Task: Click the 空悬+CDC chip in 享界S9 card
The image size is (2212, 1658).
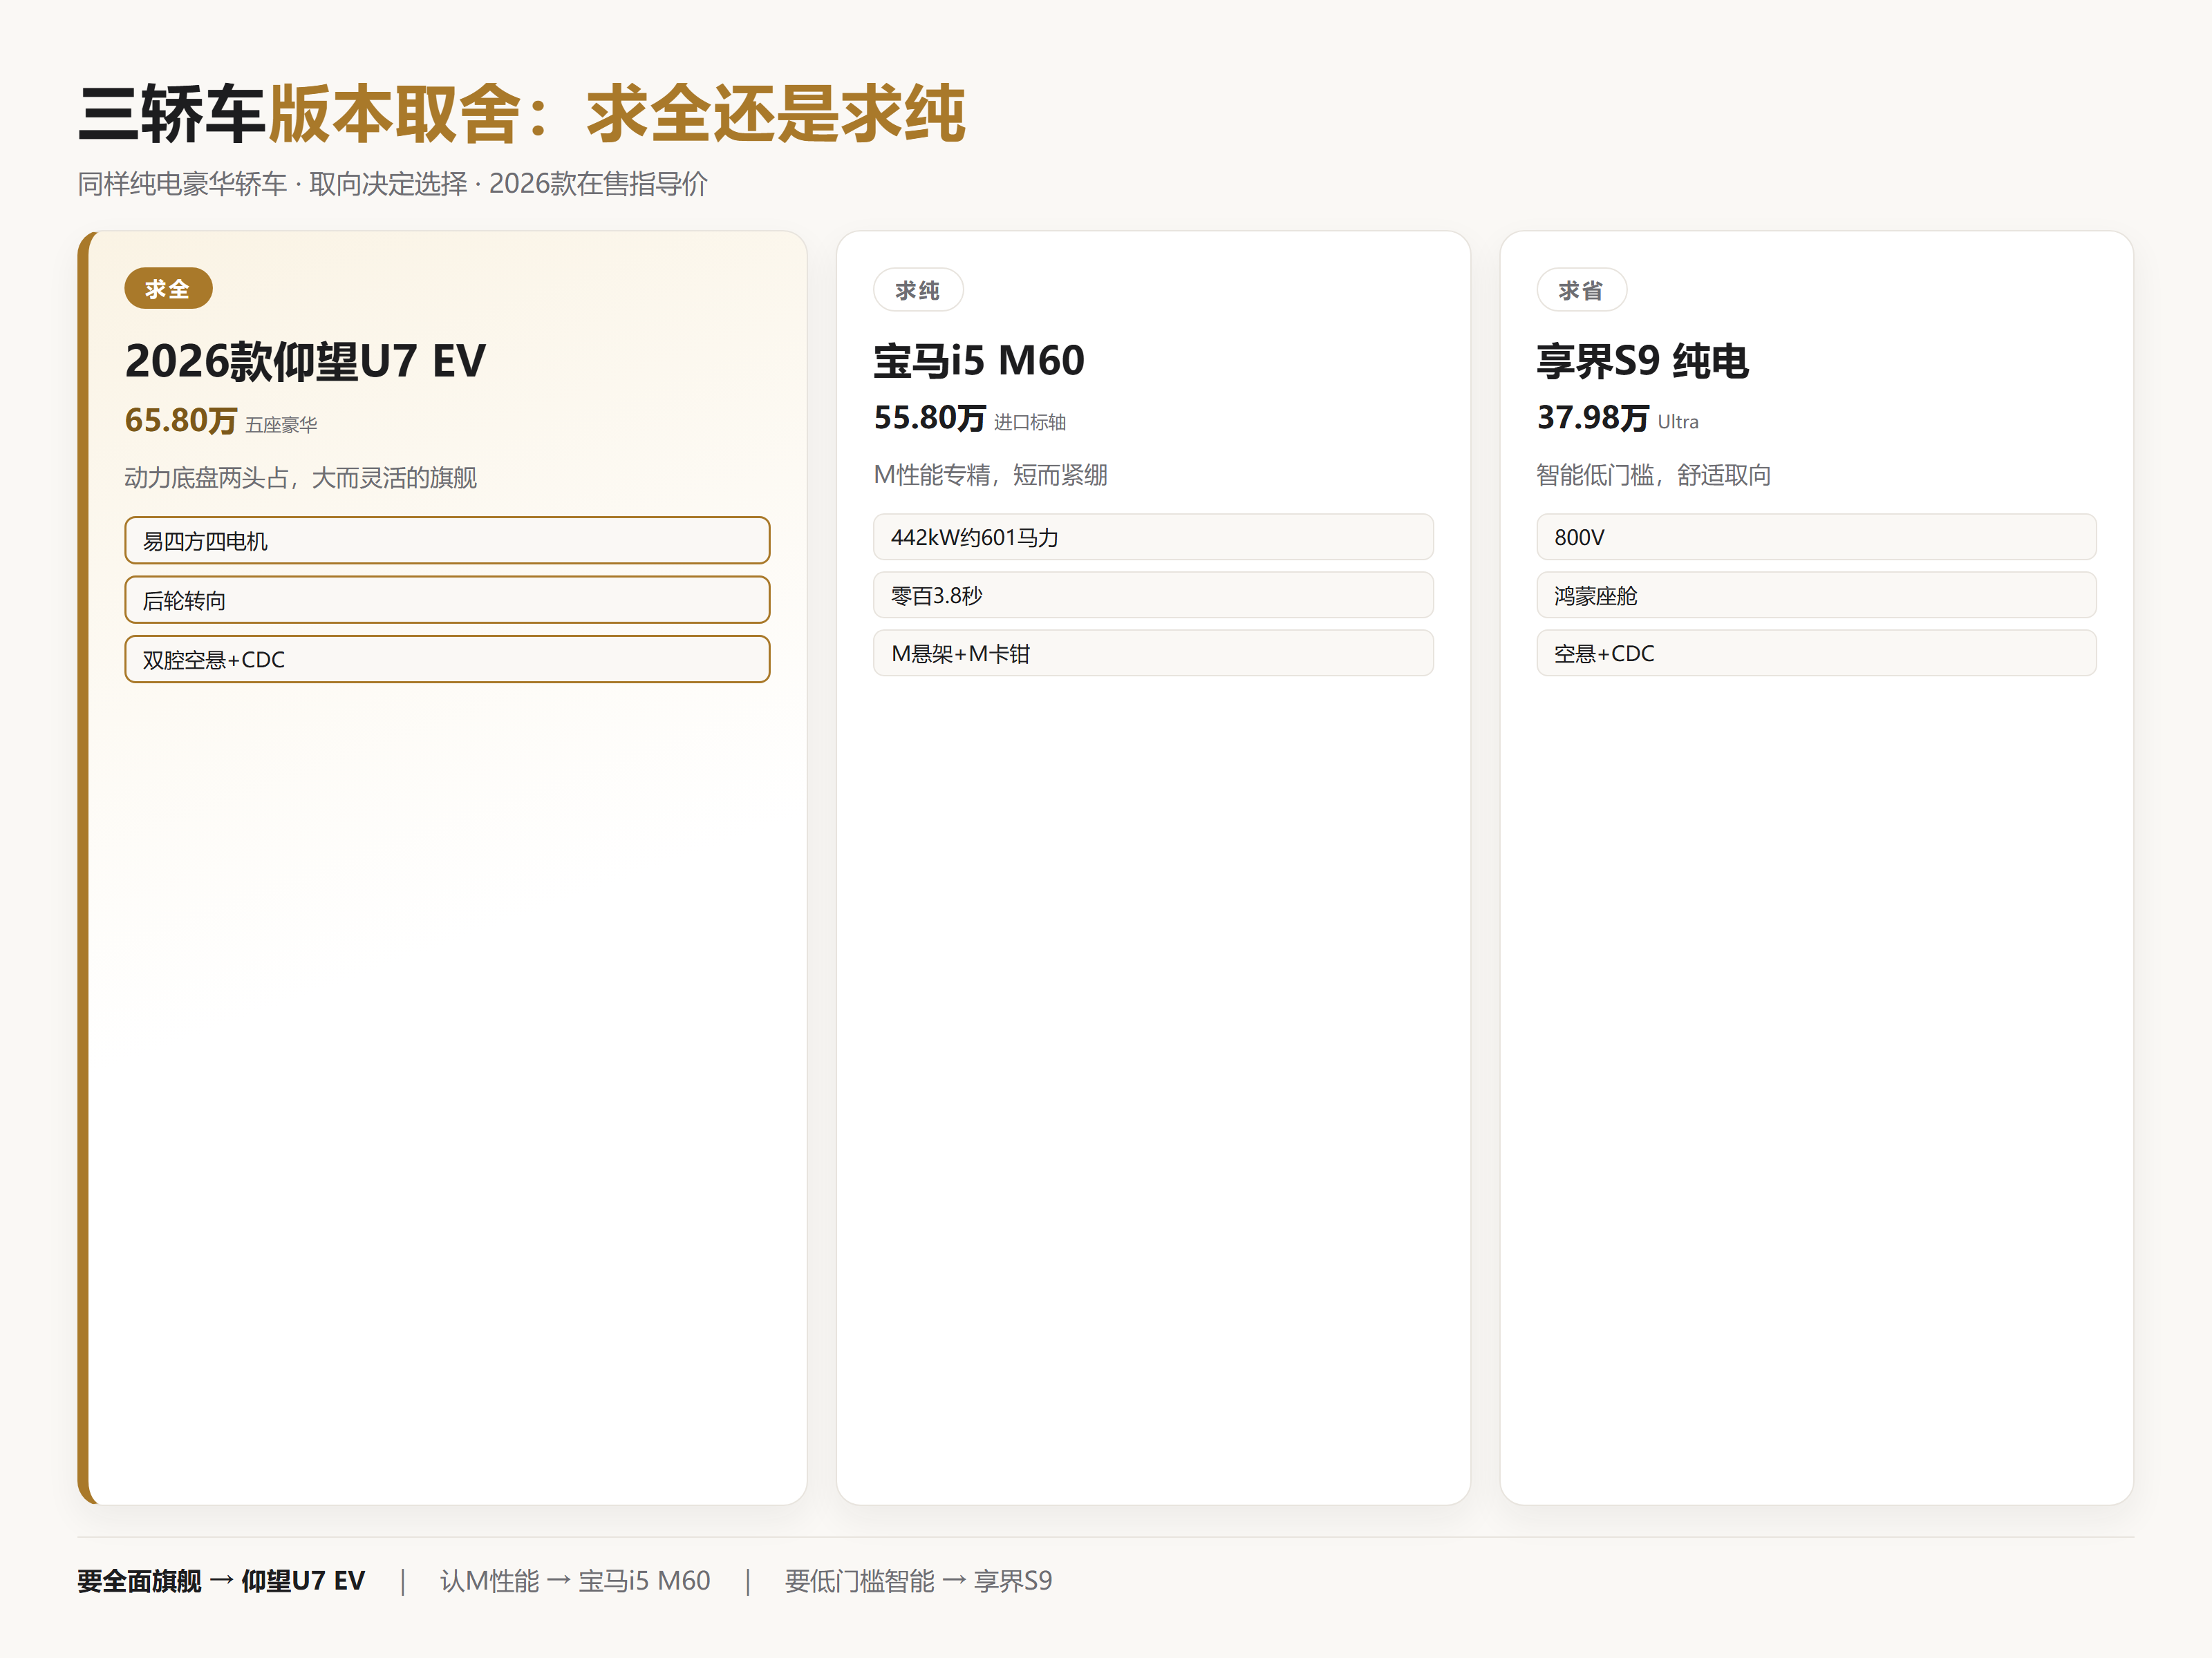Action: tap(1816, 653)
